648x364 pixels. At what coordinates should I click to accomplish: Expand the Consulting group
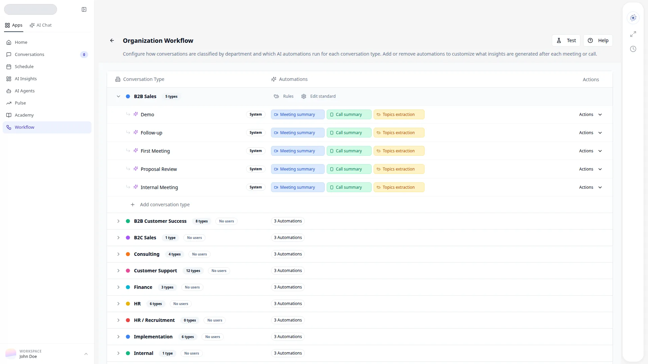click(118, 254)
